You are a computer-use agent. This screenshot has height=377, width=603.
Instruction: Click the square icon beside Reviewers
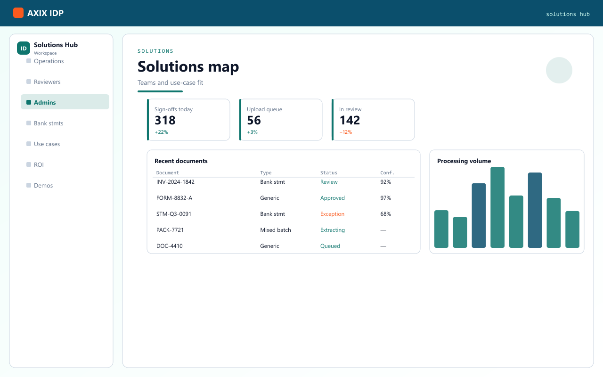[29, 82]
